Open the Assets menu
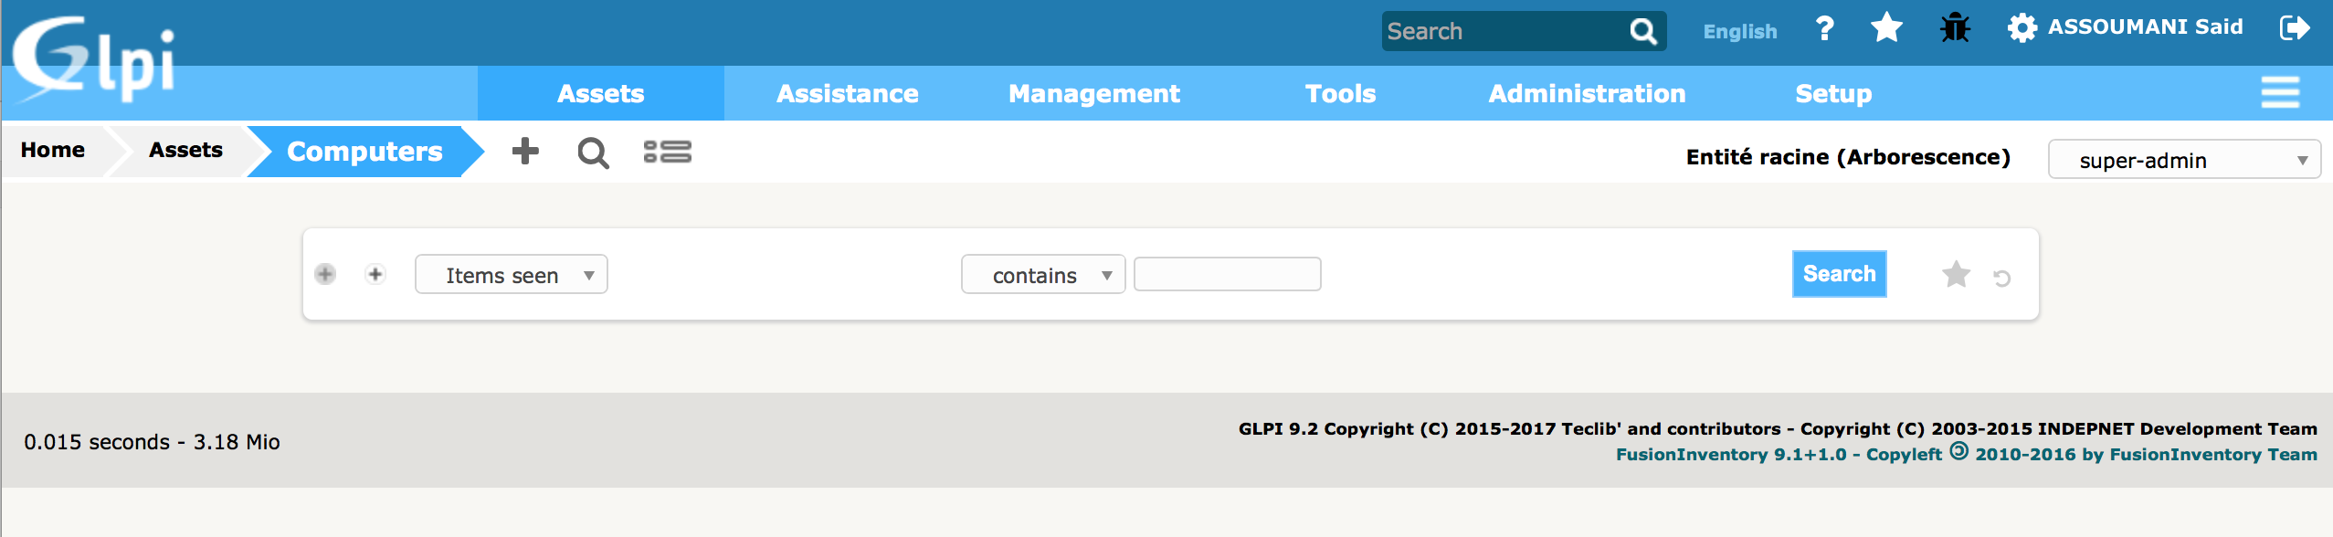This screenshot has width=2333, height=537. 601,93
